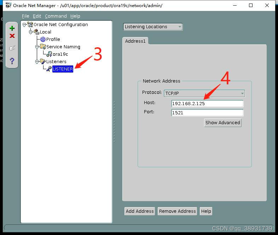This screenshot has height=235, width=278.
Task: Minimize the Oracle Net Manager window
Action: click(x=235, y=6)
